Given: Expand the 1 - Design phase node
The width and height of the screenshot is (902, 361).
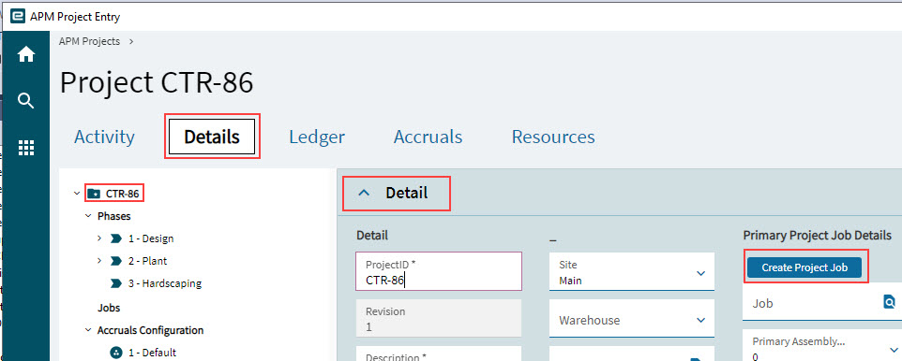Looking at the screenshot, I should 99,238.
